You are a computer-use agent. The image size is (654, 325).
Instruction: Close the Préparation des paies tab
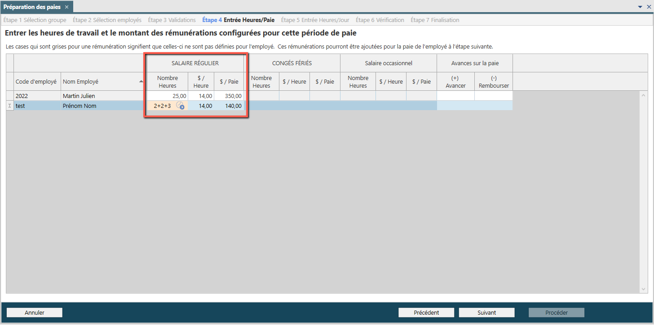(x=66, y=7)
